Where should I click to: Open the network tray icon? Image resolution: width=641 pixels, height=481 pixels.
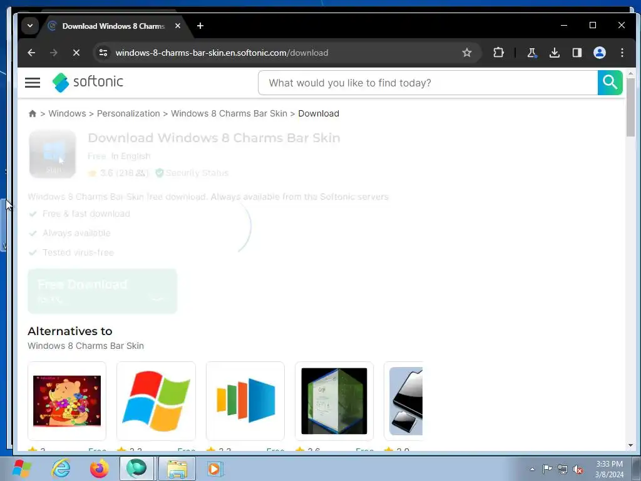(563, 469)
